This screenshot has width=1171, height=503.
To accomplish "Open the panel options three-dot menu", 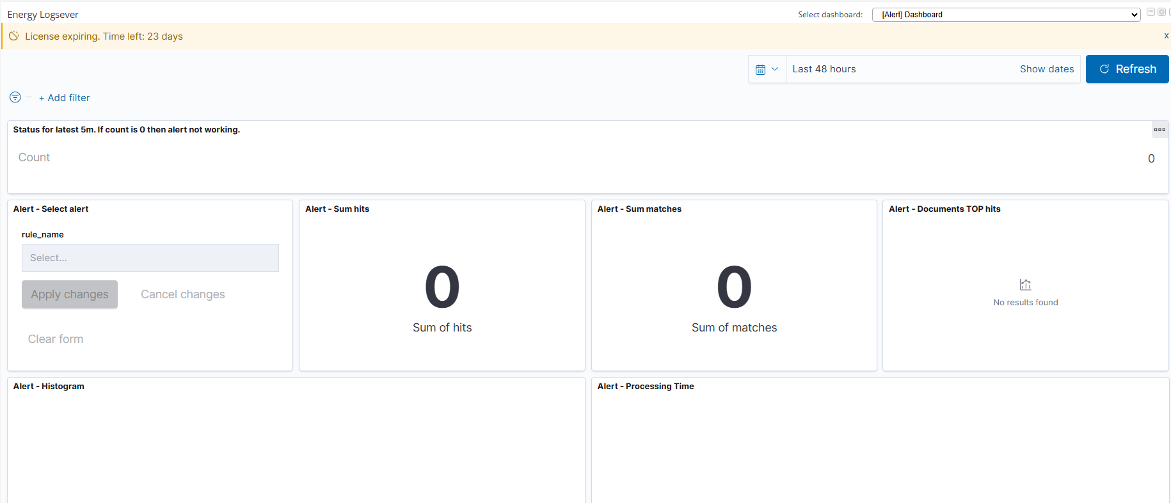I will click(x=1159, y=129).
